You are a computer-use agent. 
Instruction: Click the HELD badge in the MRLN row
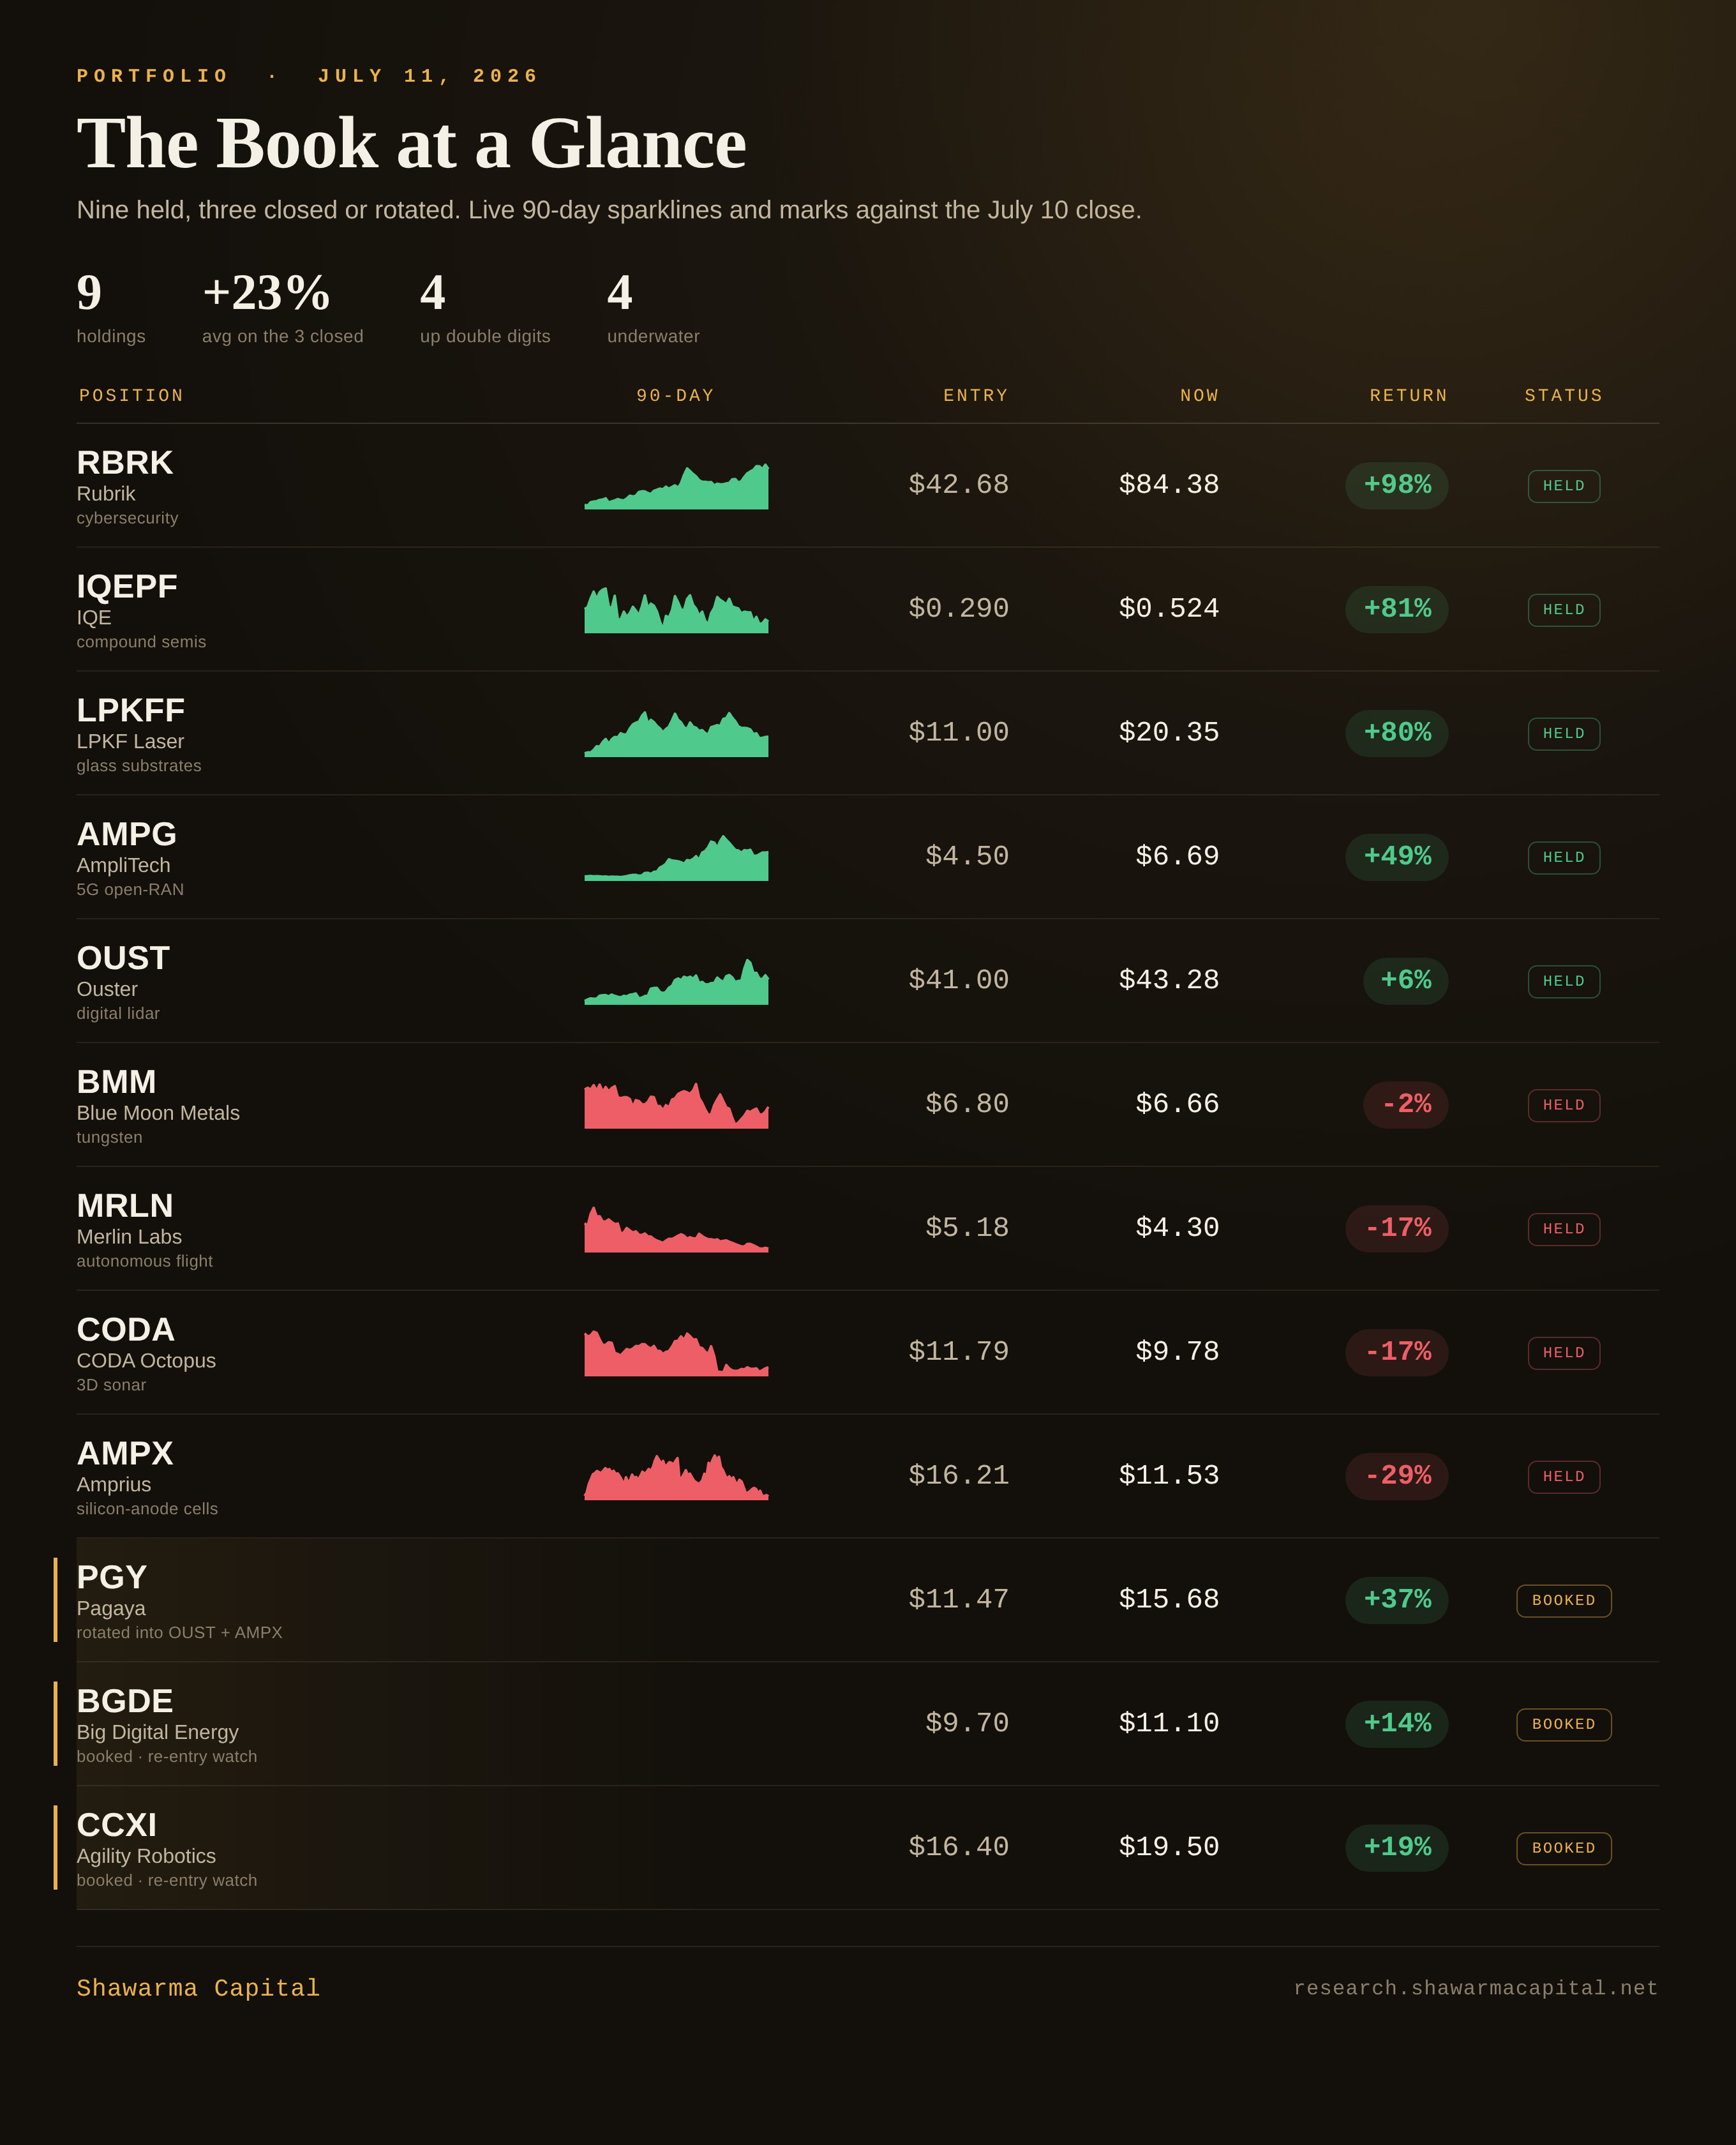point(1564,1230)
